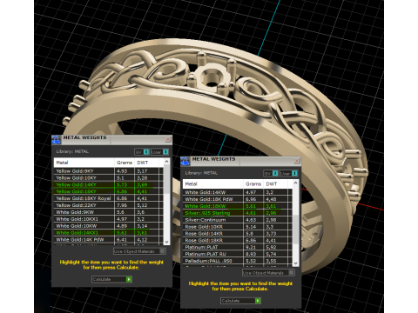Screen dimensions: 418x313
Task: Sort by Metal column in Rose Gold window
Action: [213, 184]
